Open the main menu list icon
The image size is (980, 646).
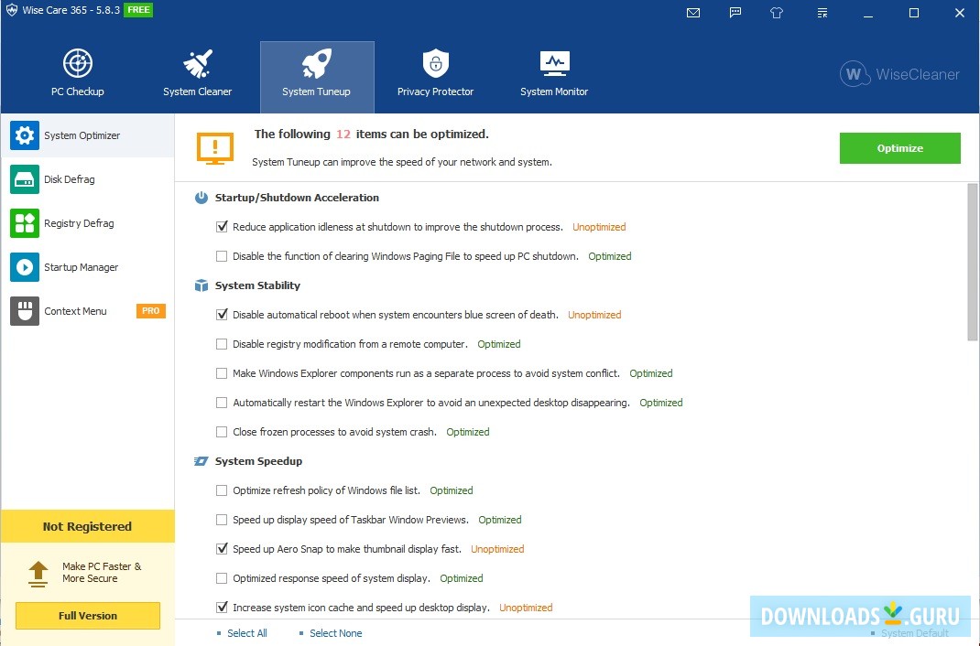point(822,13)
